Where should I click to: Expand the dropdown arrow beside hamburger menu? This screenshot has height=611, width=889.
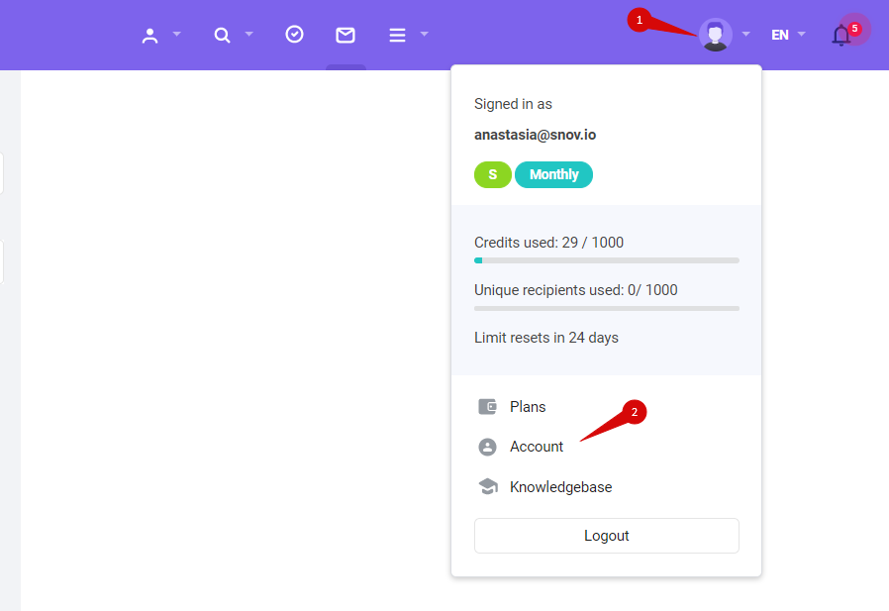pyautogui.click(x=424, y=34)
